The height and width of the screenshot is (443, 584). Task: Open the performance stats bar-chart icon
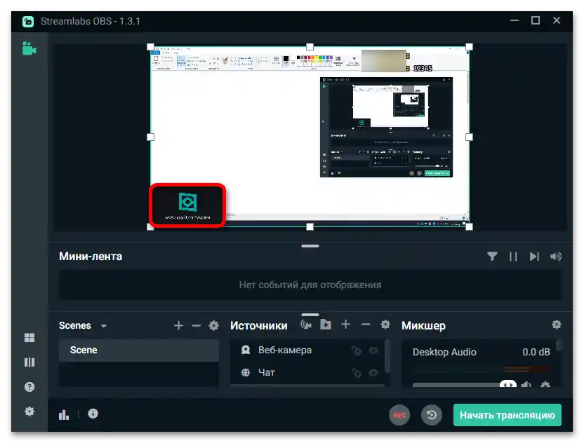[x=64, y=414]
